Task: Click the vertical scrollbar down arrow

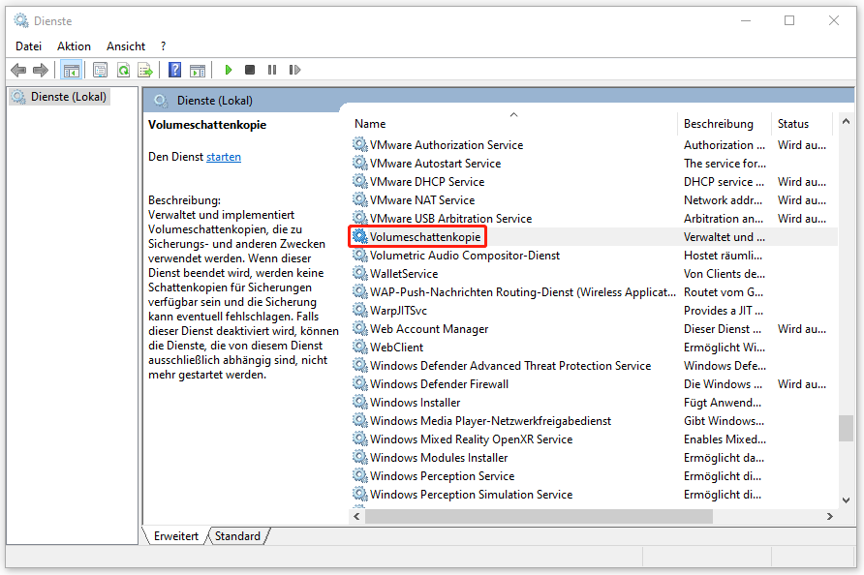Action: point(846,500)
